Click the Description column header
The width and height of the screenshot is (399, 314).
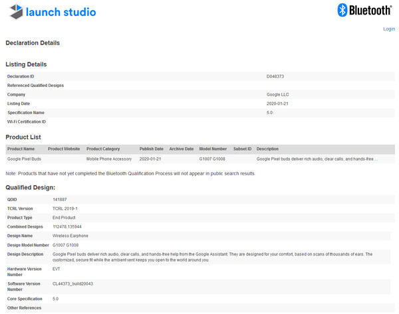pos(267,149)
